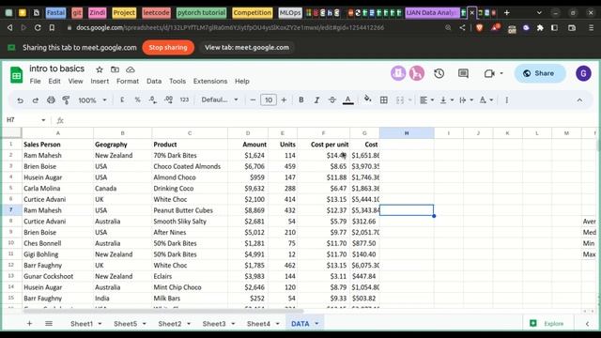This screenshot has height=338, width=601.
Task: Click the Borders icon
Action: tap(384, 100)
